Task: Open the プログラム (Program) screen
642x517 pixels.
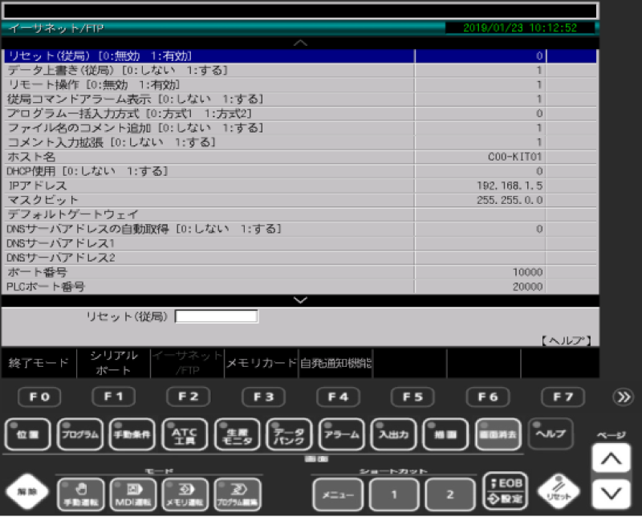Action: tap(79, 434)
